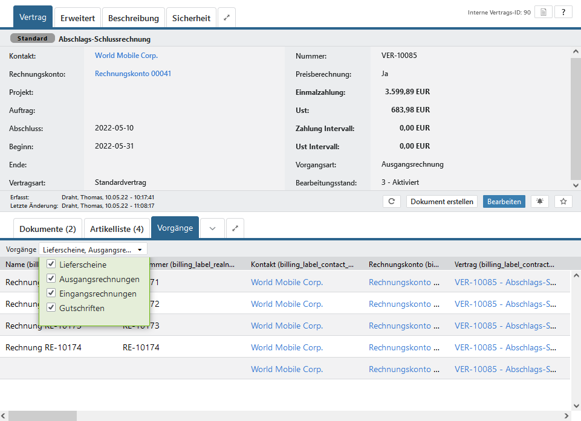581x421 pixels.
Task: Click the question mark help button
Action: pyautogui.click(x=563, y=12)
